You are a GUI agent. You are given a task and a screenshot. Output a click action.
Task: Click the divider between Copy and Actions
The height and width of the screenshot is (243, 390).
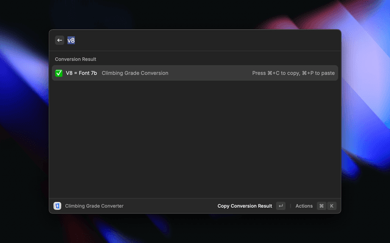point(291,206)
